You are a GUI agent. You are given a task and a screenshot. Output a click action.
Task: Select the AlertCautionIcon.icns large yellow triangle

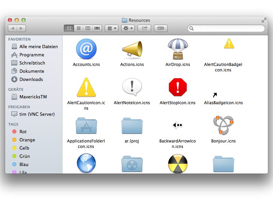point(86,87)
